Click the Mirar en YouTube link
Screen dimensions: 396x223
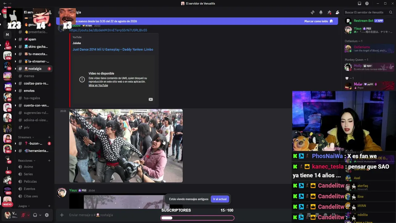98,85
